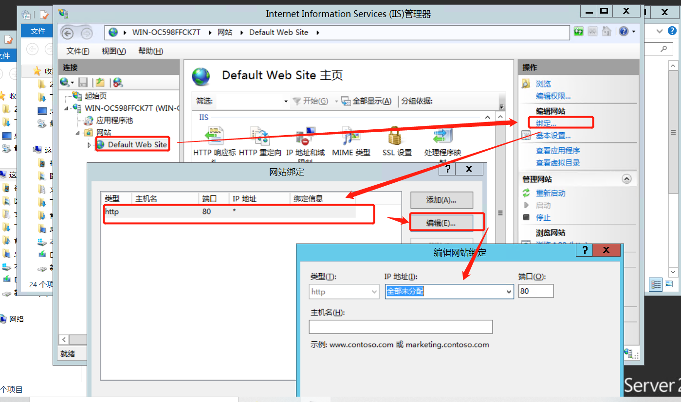Click the 基本设置 icon in 操作 panel
This screenshot has width=681, height=402.
(526, 136)
